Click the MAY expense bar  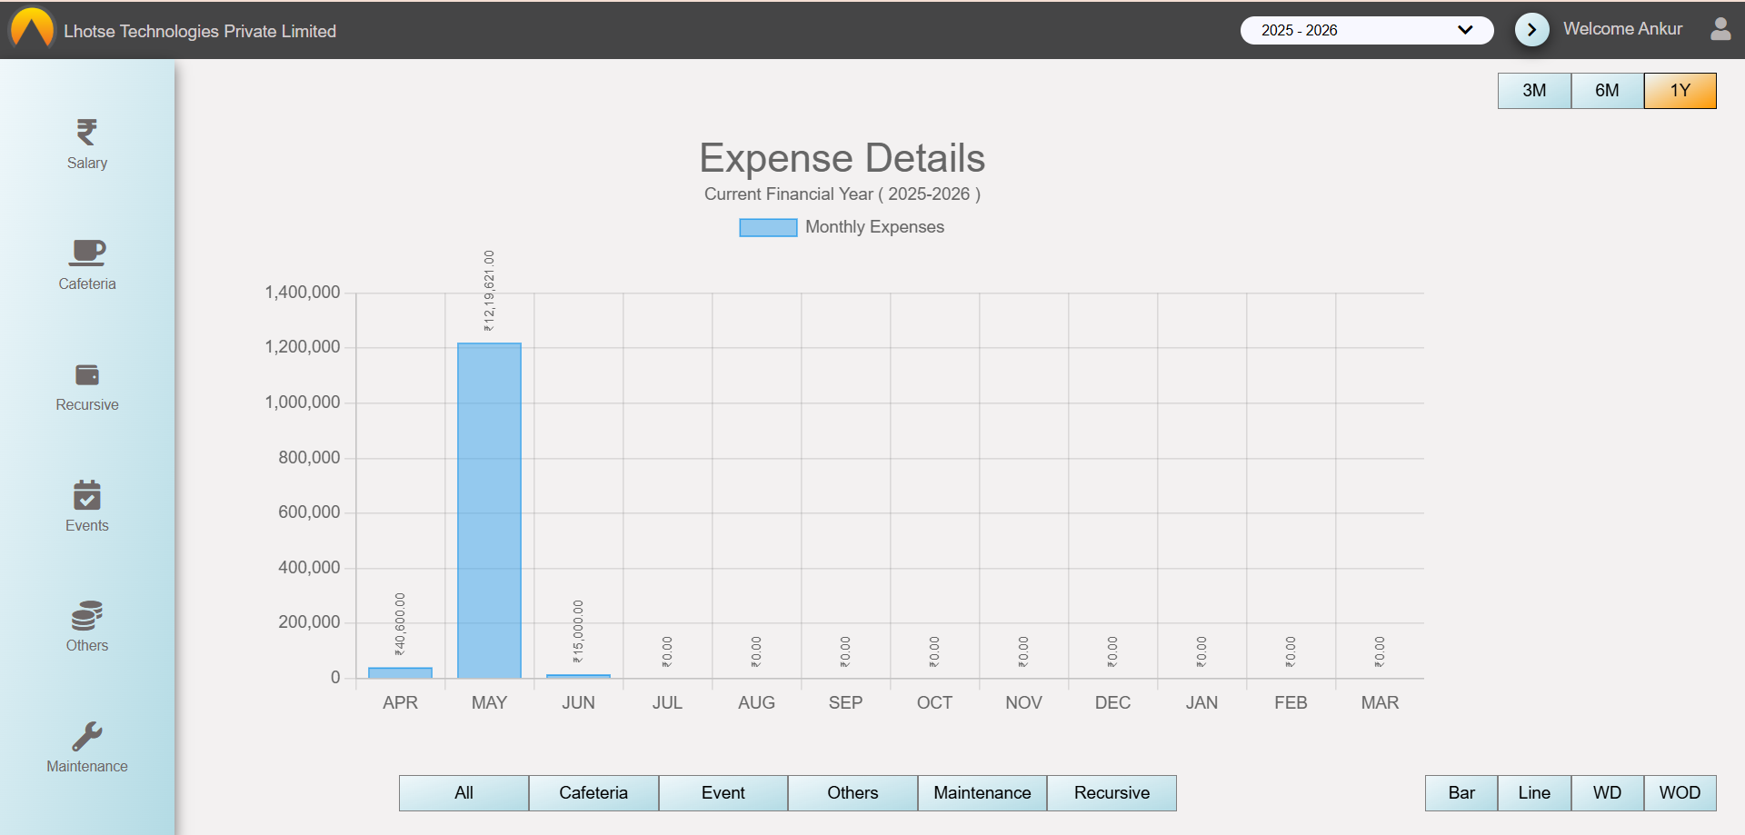[489, 511]
